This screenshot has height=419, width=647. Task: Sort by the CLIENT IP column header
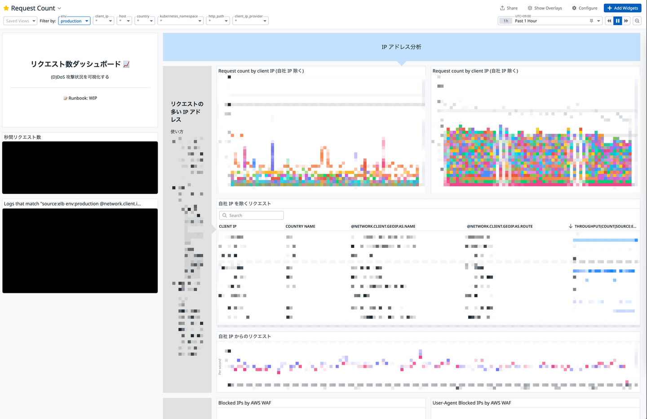click(x=228, y=226)
